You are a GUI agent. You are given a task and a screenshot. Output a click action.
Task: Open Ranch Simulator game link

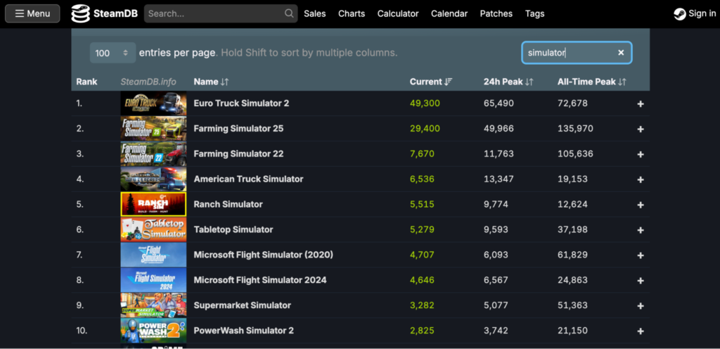[x=228, y=204]
